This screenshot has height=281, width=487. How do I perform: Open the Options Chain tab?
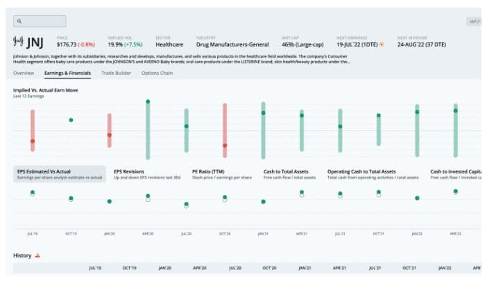click(x=157, y=73)
